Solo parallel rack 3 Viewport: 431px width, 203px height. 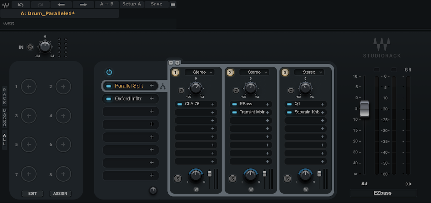pyautogui.click(x=287, y=179)
